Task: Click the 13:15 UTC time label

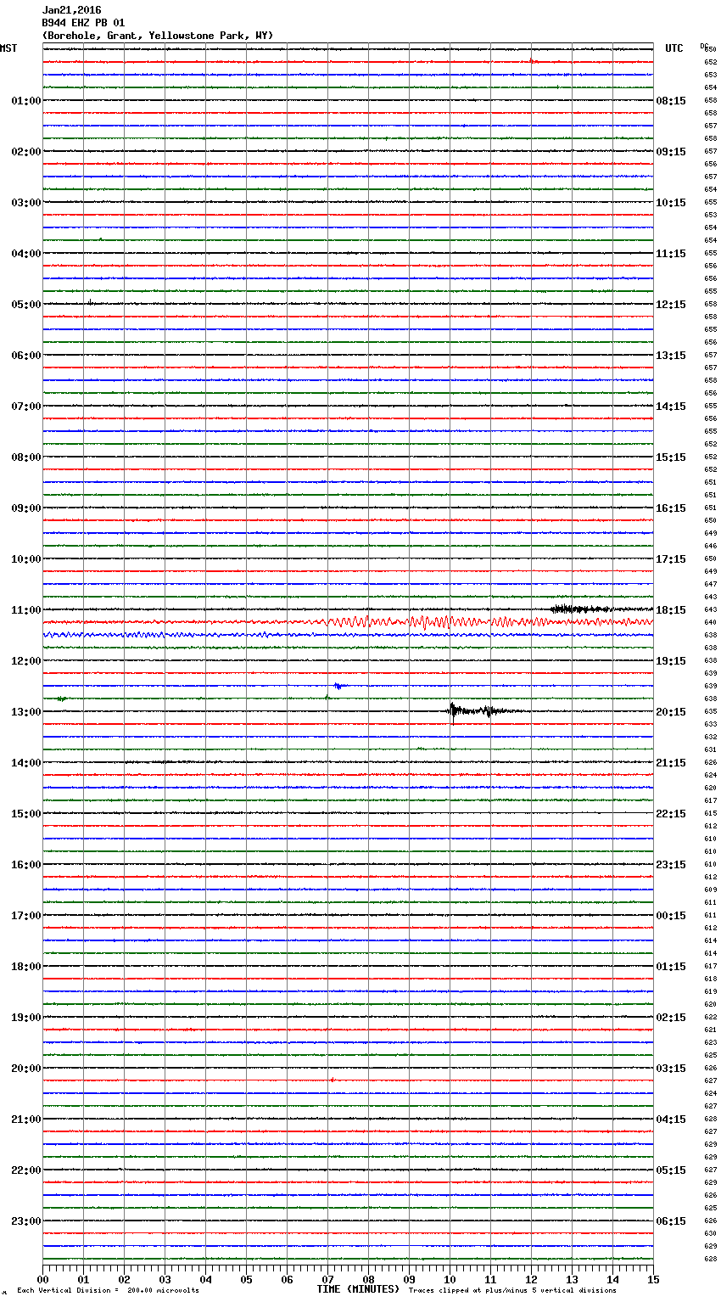Action: [x=671, y=356]
